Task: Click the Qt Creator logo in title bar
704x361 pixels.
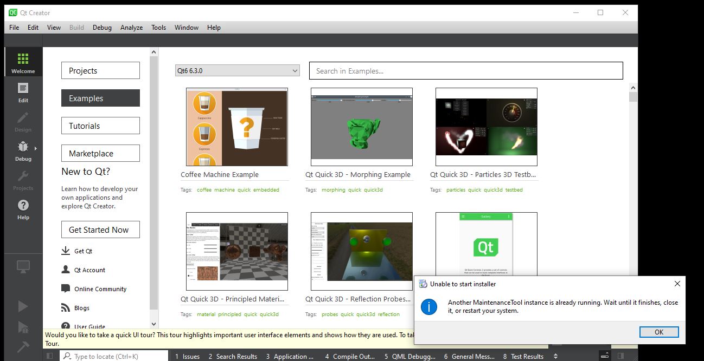Action: tap(12, 12)
